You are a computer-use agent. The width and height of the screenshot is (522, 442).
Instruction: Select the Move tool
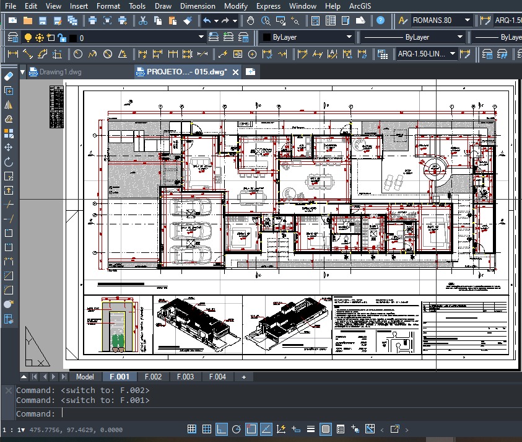[9, 147]
